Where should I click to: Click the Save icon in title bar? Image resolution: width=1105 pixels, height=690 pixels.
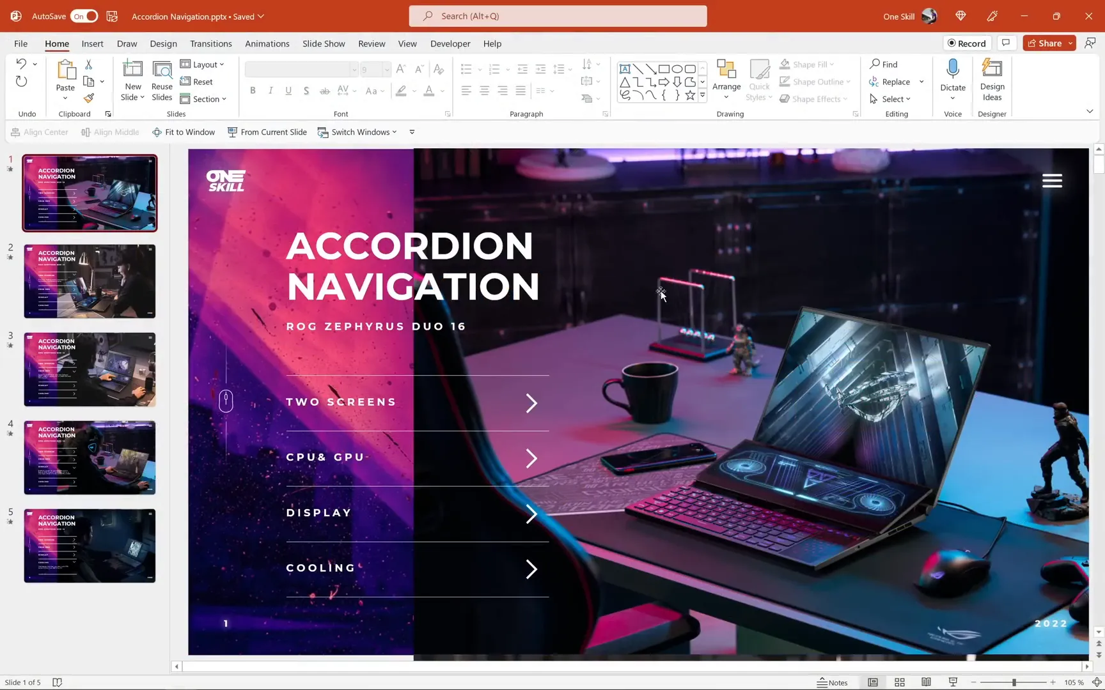click(x=112, y=16)
